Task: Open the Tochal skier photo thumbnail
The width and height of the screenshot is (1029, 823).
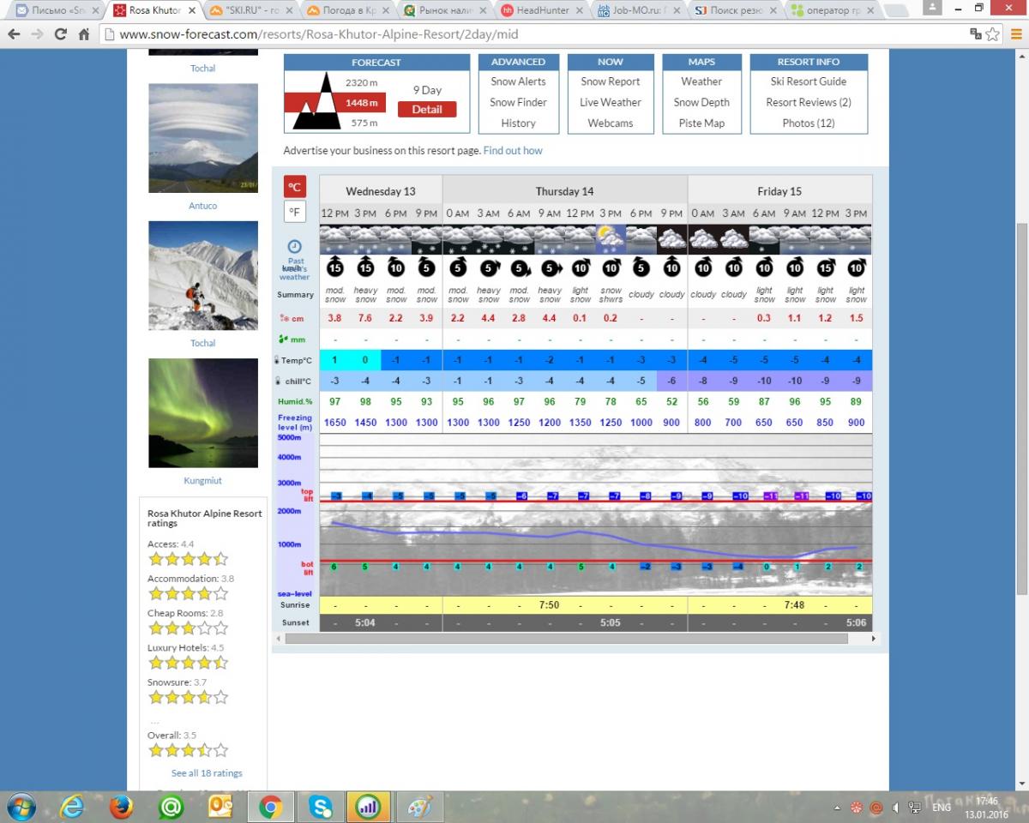Action: [203, 275]
